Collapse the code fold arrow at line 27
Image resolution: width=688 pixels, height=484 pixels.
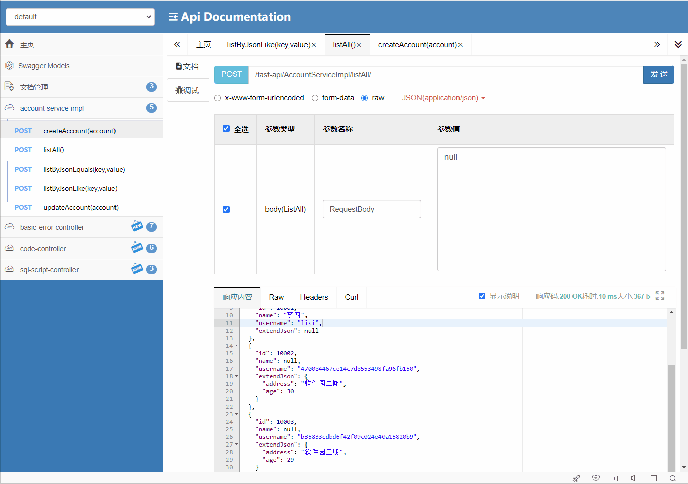236,445
